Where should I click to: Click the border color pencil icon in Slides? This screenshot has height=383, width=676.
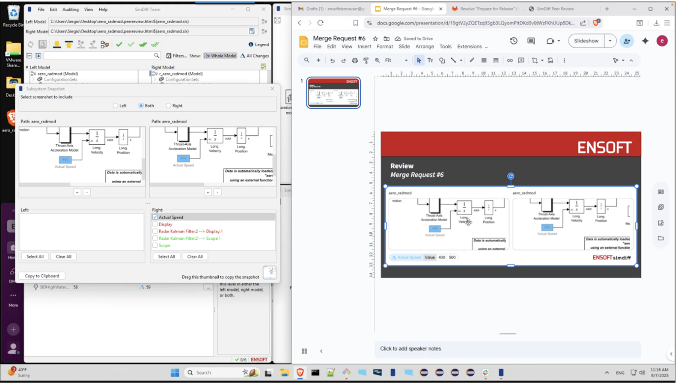point(472,61)
